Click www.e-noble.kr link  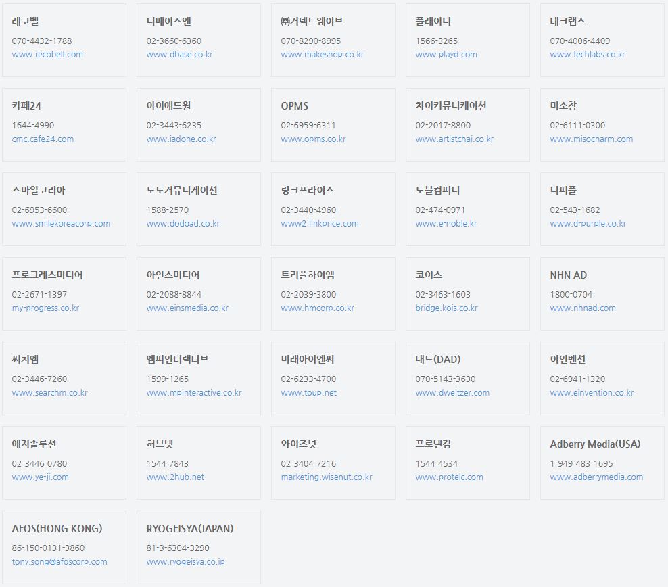[446, 223]
